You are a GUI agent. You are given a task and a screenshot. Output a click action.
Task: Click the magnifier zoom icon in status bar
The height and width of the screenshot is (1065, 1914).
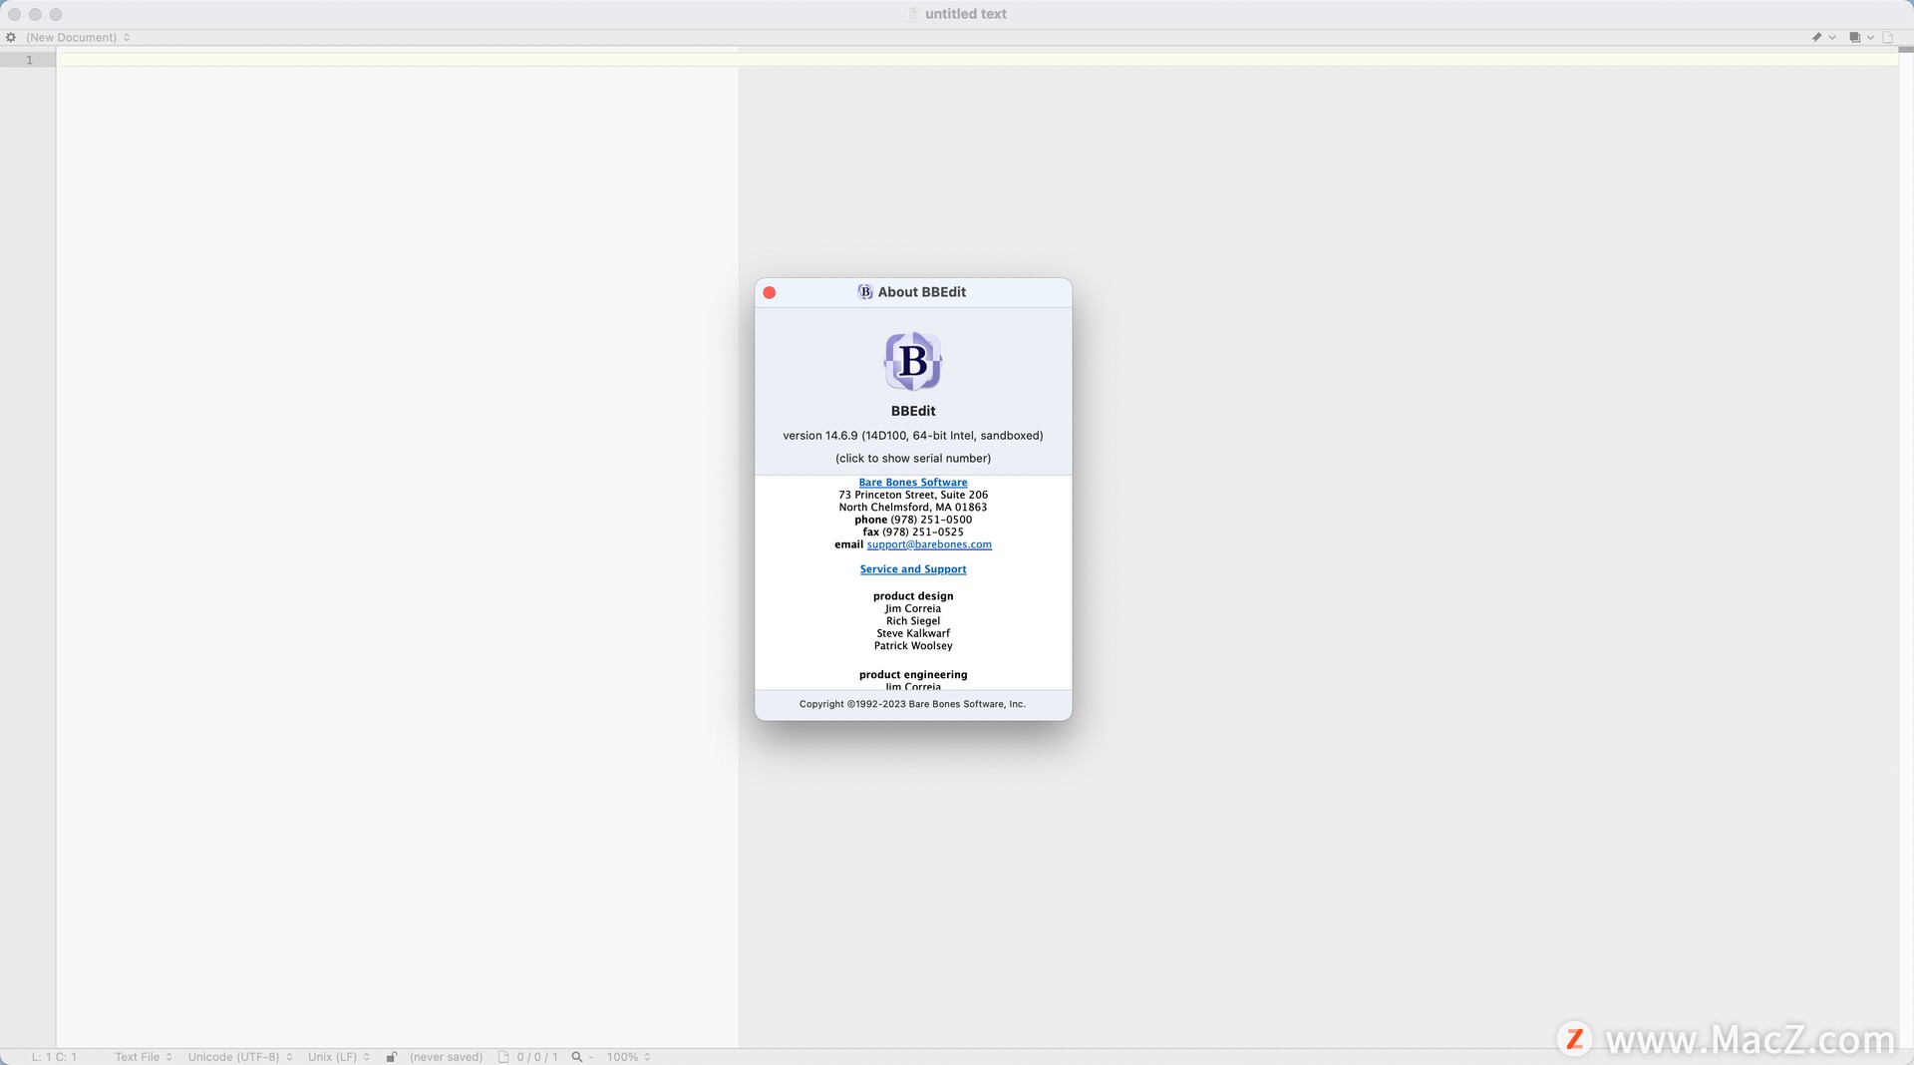click(x=576, y=1056)
